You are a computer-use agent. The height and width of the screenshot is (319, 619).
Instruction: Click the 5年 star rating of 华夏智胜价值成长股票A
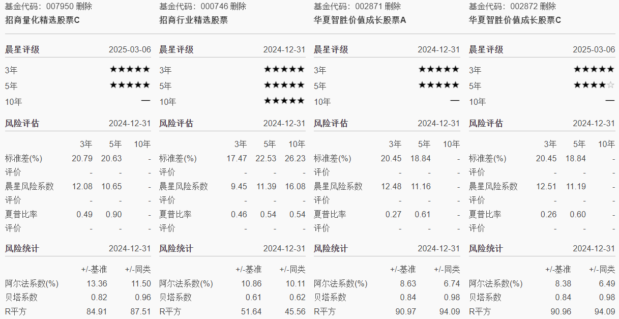[x=439, y=85]
